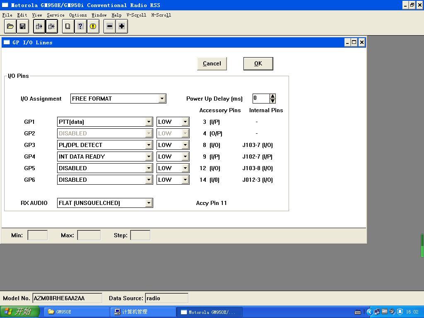This screenshot has height=318, width=424.
Task: Click the Model No. field
Action: point(67,298)
